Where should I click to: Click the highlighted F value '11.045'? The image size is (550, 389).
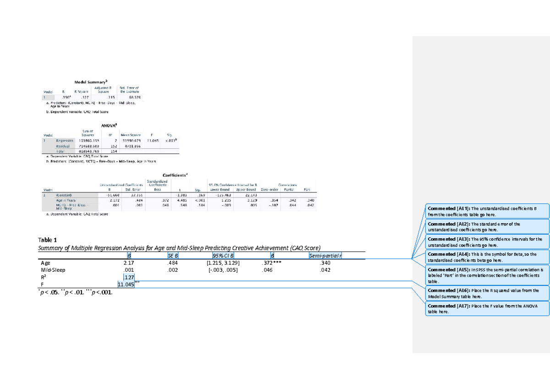126,285
